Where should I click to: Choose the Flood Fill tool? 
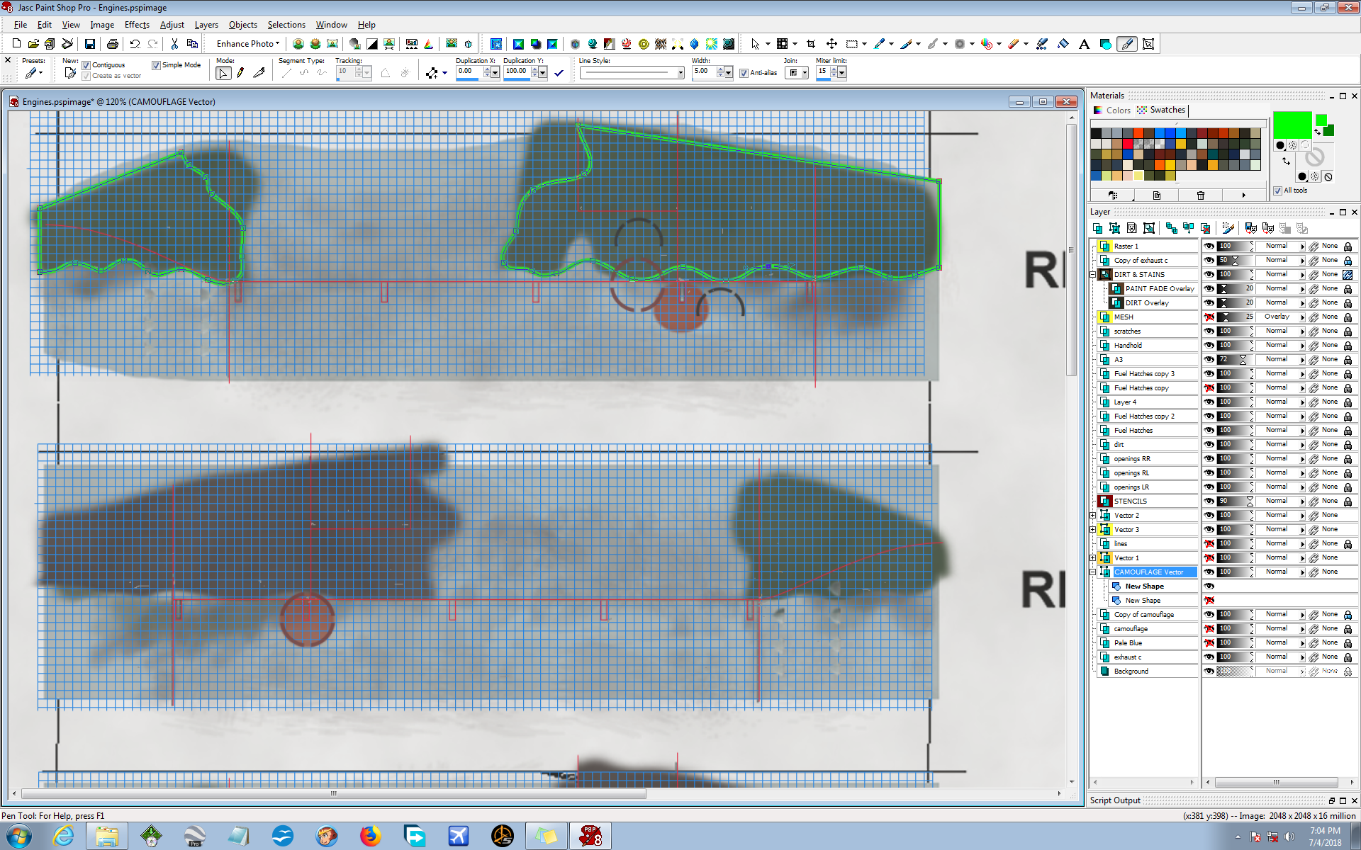(1063, 44)
